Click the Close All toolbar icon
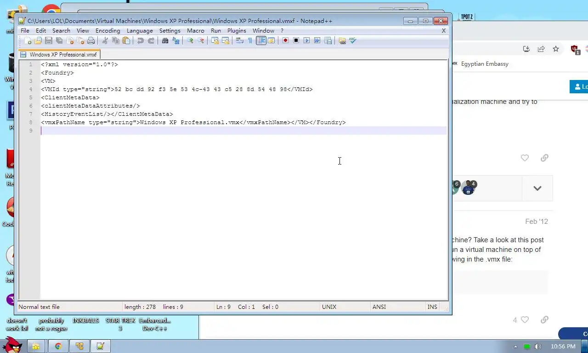Image resolution: width=588 pixels, height=353 pixels. pyautogui.click(x=80, y=40)
